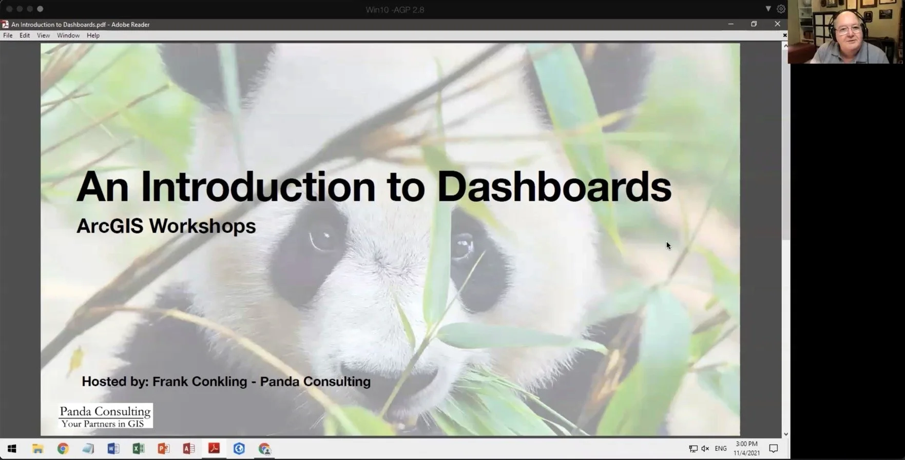The width and height of the screenshot is (905, 460).
Task: Switch to Adobe Reader in the taskbar
Action: pyautogui.click(x=214, y=448)
